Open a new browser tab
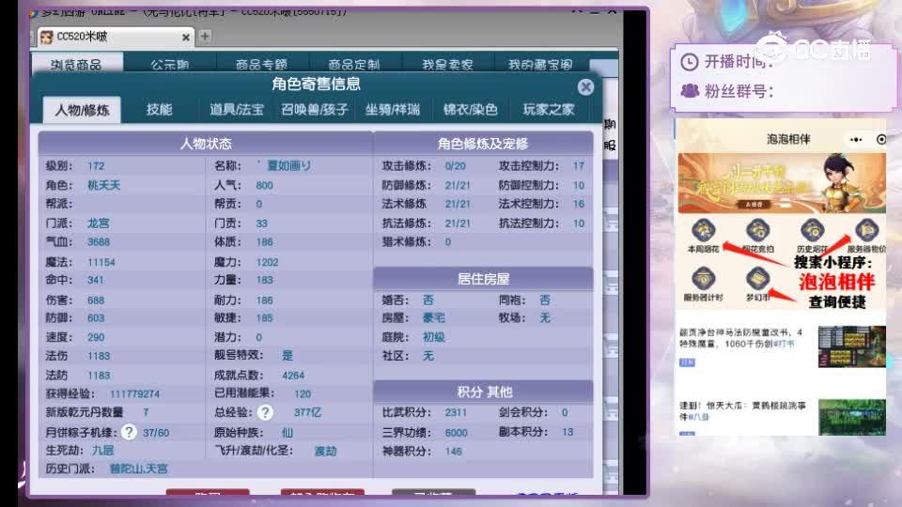The image size is (902, 507). 205,37
